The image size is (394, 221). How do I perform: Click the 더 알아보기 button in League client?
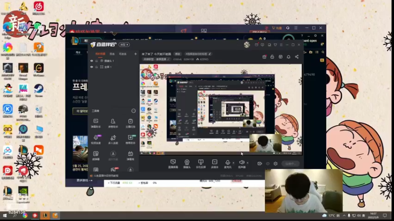tap(81, 111)
